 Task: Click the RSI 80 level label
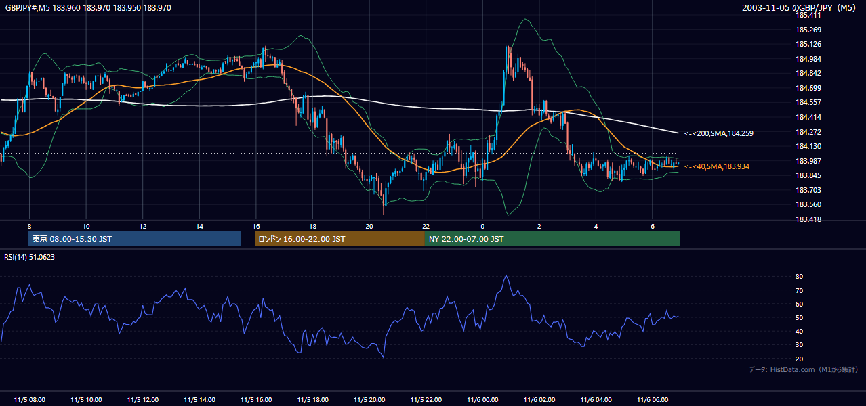pos(800,277)
